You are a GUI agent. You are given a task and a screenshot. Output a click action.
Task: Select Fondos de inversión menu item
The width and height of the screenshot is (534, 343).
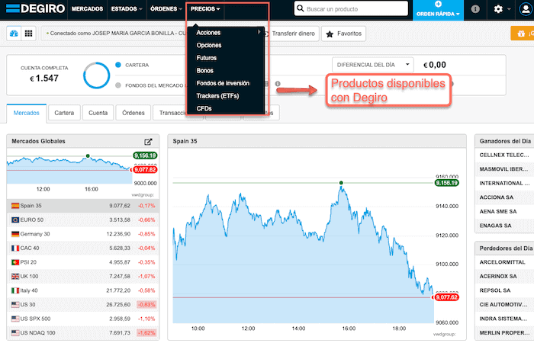point(223,83)
